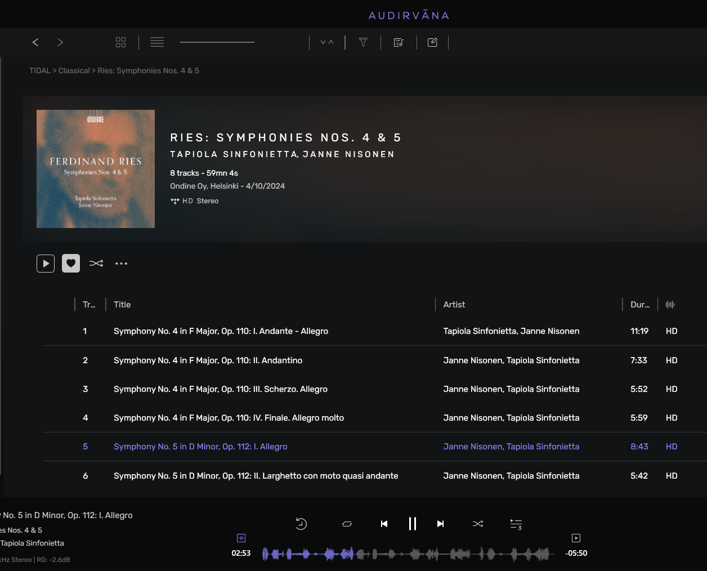Open the playlist music-note icon

399,42
